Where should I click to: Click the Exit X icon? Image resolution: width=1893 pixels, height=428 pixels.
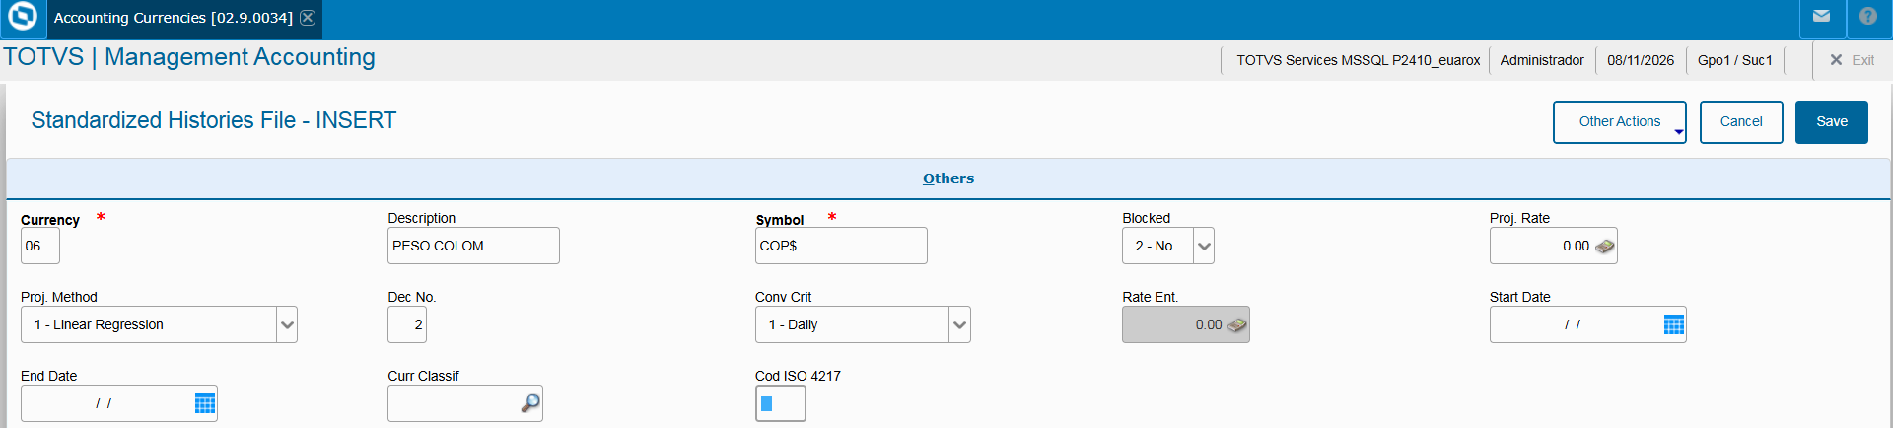(x=1836, y=60)
